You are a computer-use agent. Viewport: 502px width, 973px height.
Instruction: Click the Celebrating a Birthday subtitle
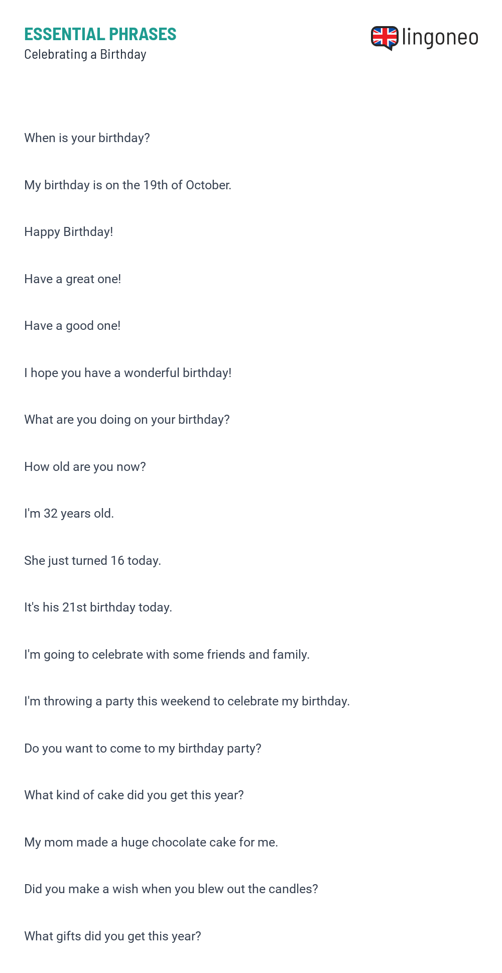click(85, 54)
